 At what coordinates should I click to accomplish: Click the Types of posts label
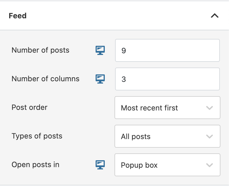pos(37,136)
